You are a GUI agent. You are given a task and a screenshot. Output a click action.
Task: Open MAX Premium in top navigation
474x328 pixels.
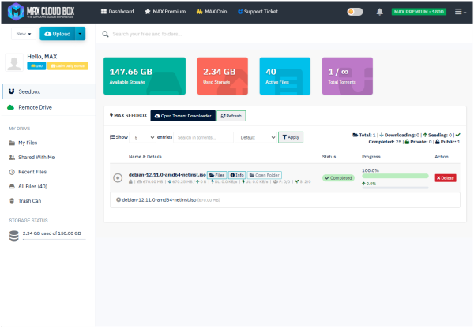point(165,12)
